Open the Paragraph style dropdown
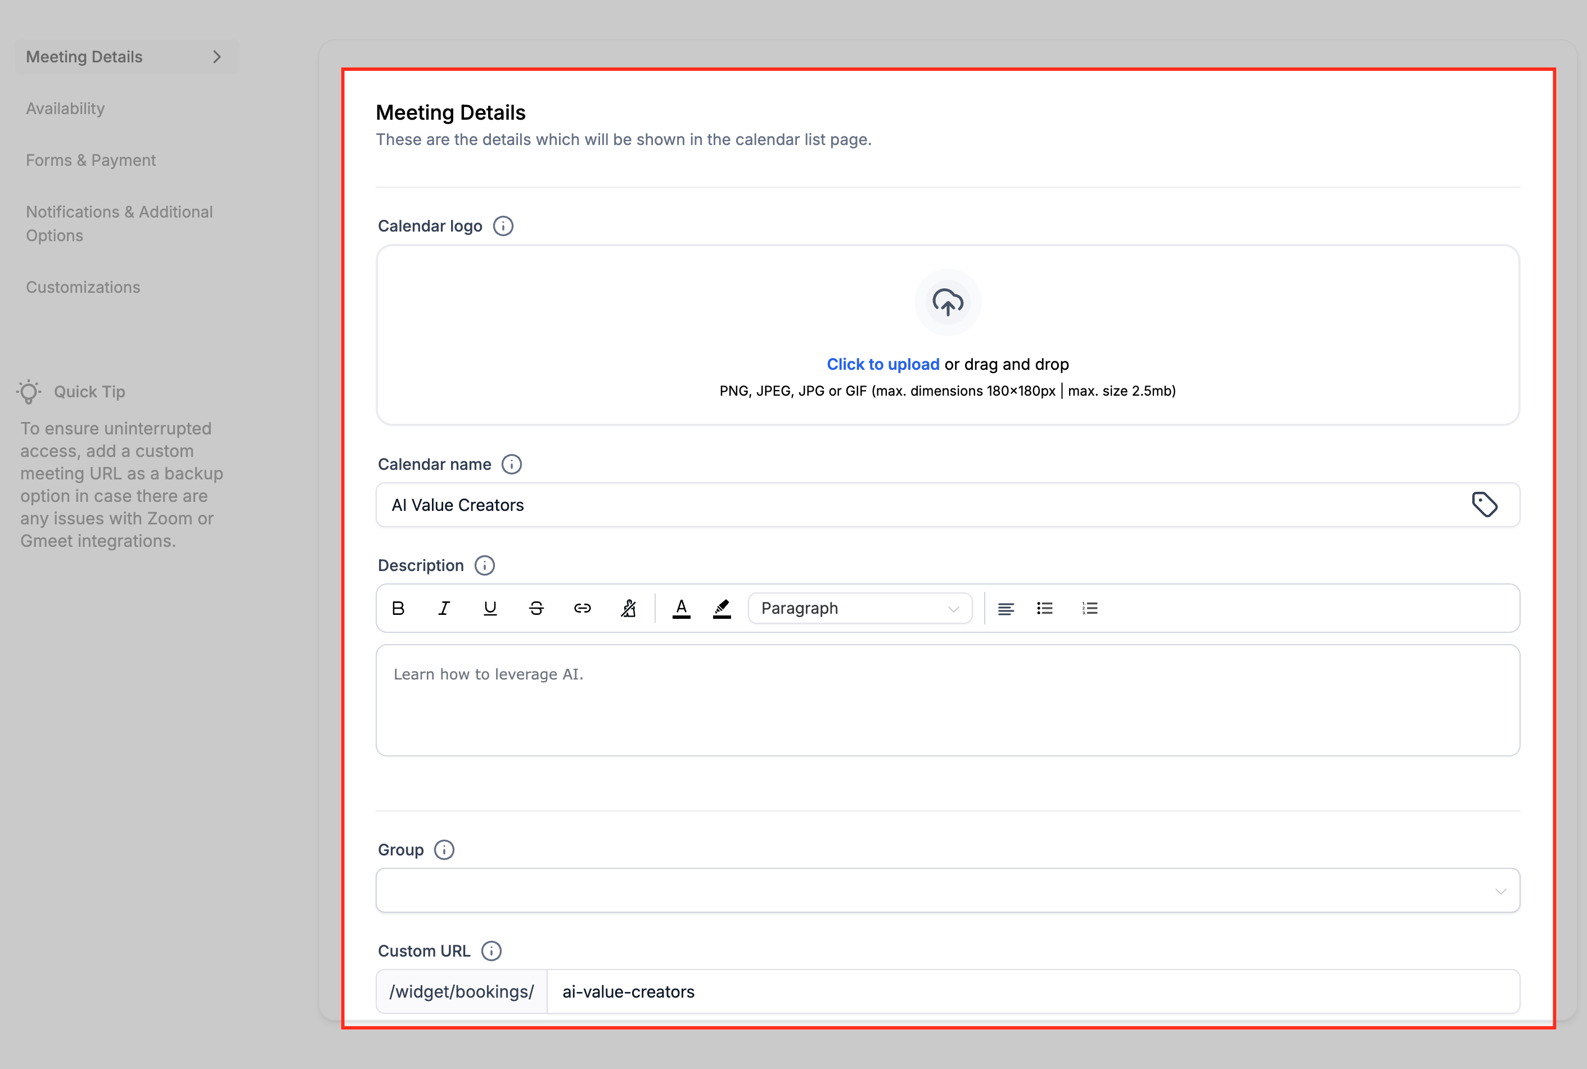This screenshot has height=1069, width=1587. [x=859, y=608]
